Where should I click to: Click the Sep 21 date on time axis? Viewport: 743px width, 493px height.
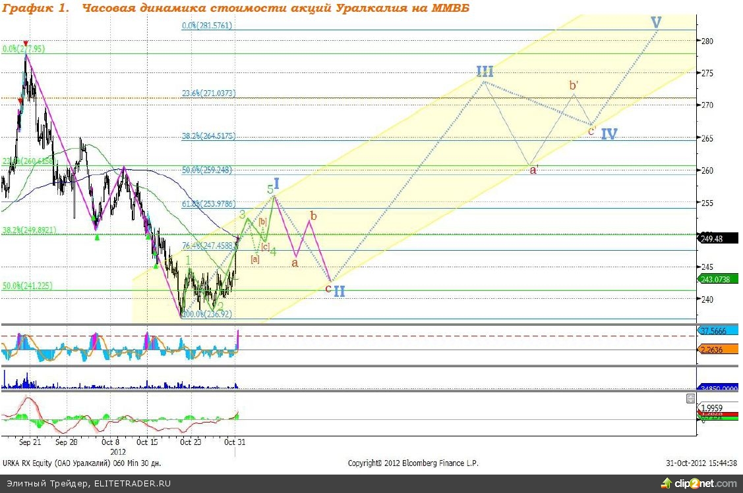(30, 443)
